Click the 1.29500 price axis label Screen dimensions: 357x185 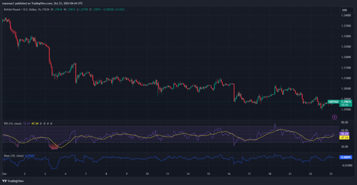(346, 109)
